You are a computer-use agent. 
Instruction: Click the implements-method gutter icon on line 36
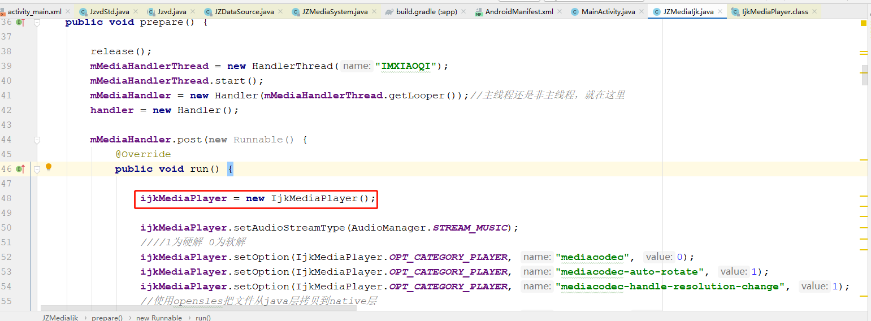[x=20, y=22]
